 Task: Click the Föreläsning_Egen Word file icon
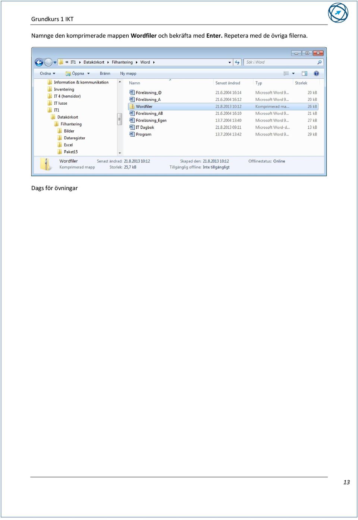pos(132,120)
